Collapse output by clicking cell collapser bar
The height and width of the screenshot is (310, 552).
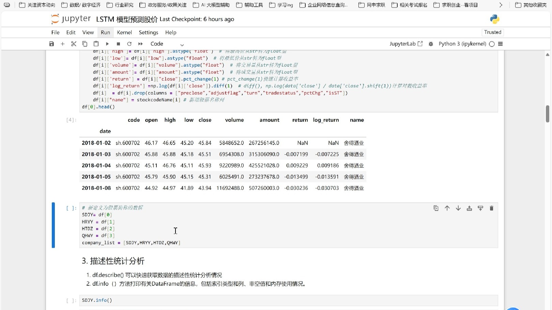coord(53,225)
